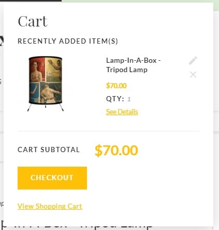This screenshot has width=219, height=230.
Task: Click the partially hidden icon behind cart popup
Action: pyautogui.click(x=2, y=41)
